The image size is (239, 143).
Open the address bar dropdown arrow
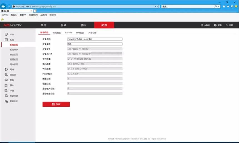pyautogui.click(x=155, y=6)
